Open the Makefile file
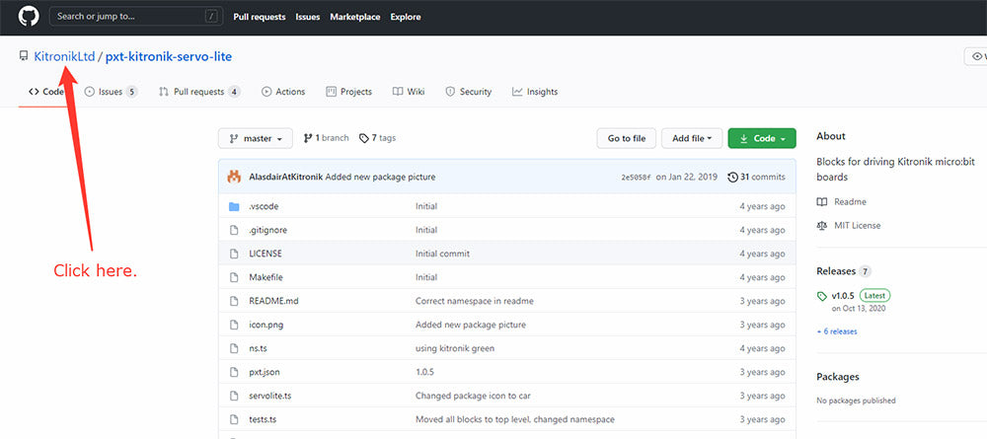The image size is (987, 439). pos(266,277)
